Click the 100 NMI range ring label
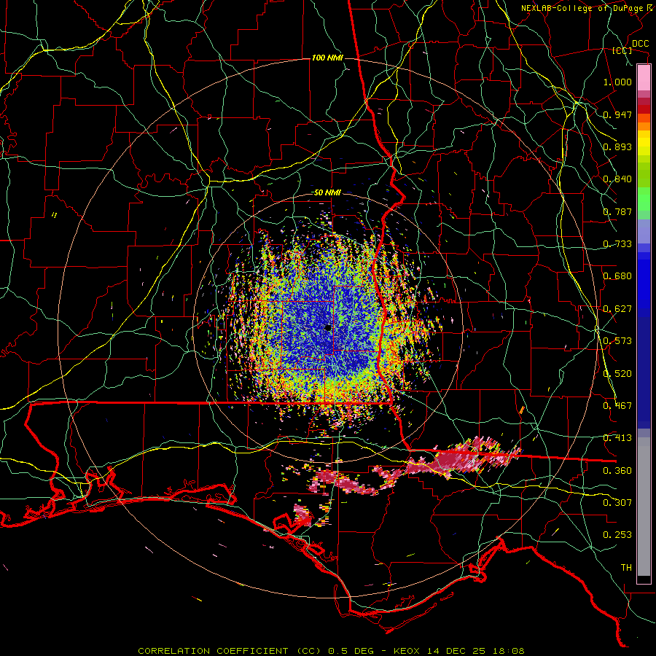656x656 pixels. [327, 58]
